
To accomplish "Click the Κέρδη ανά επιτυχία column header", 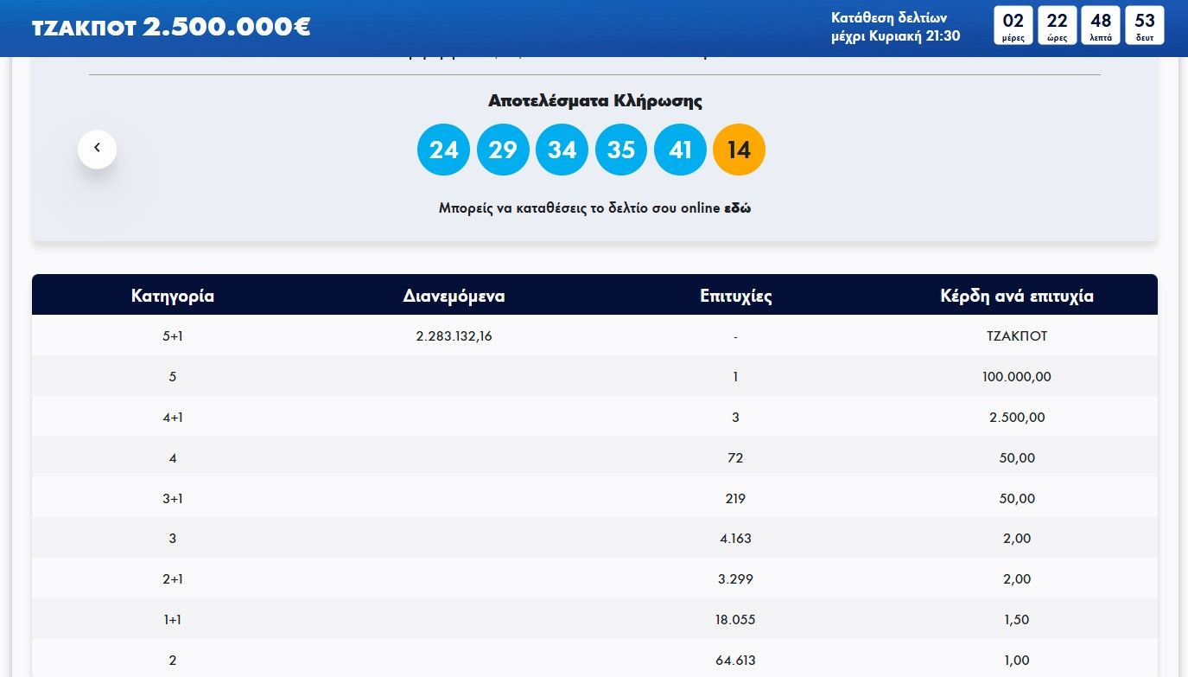I will tap(1017, 296).
